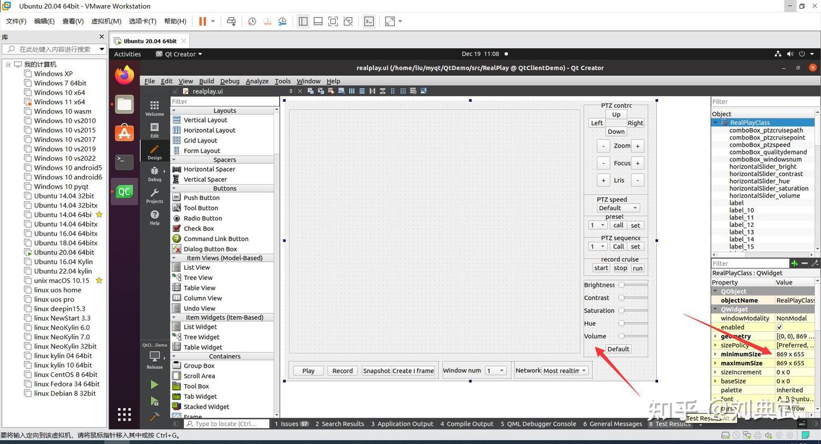Open Debug mode in the sidebar

pyautogui.click(x=155, y=173)
